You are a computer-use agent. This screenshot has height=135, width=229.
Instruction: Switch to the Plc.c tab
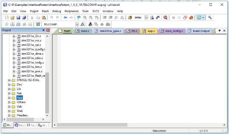pyautogui.click(x=132, y=31)
